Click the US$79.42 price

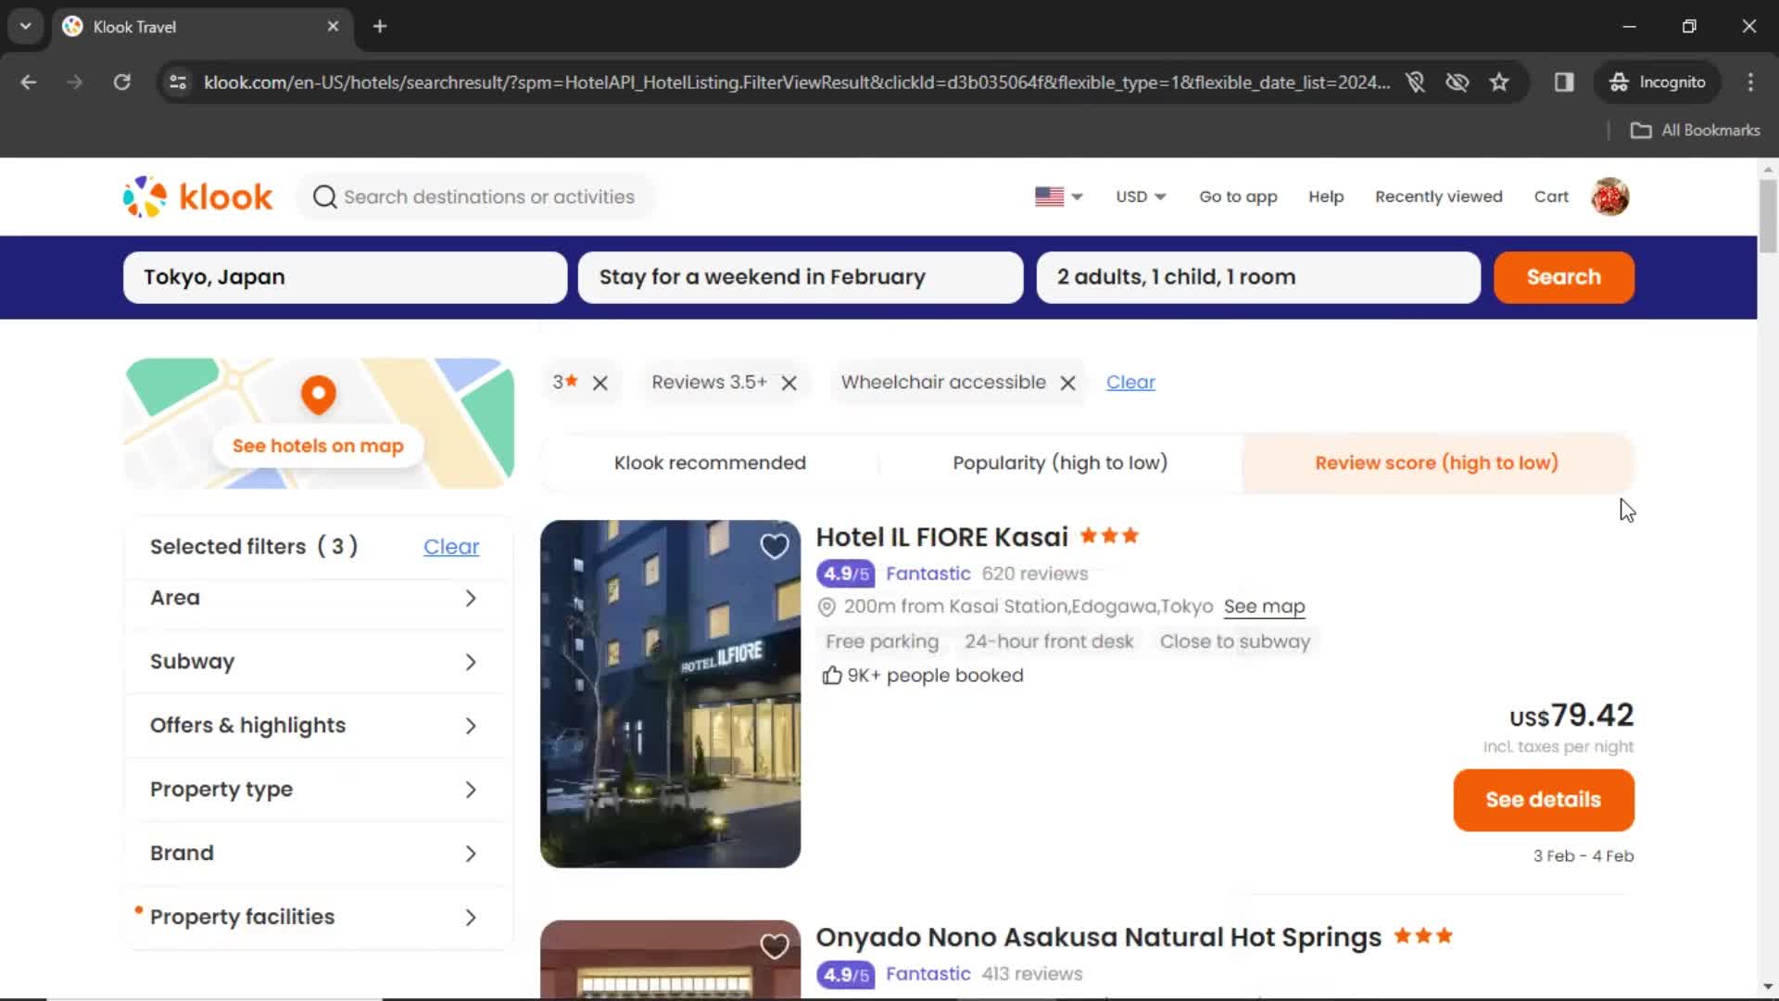(x=1571, y=716)
